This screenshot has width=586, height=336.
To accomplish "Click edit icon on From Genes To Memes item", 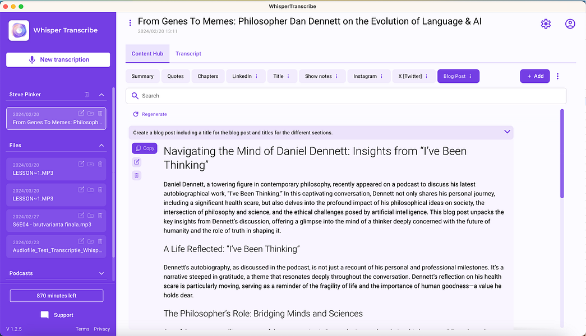I will point(81,113).
